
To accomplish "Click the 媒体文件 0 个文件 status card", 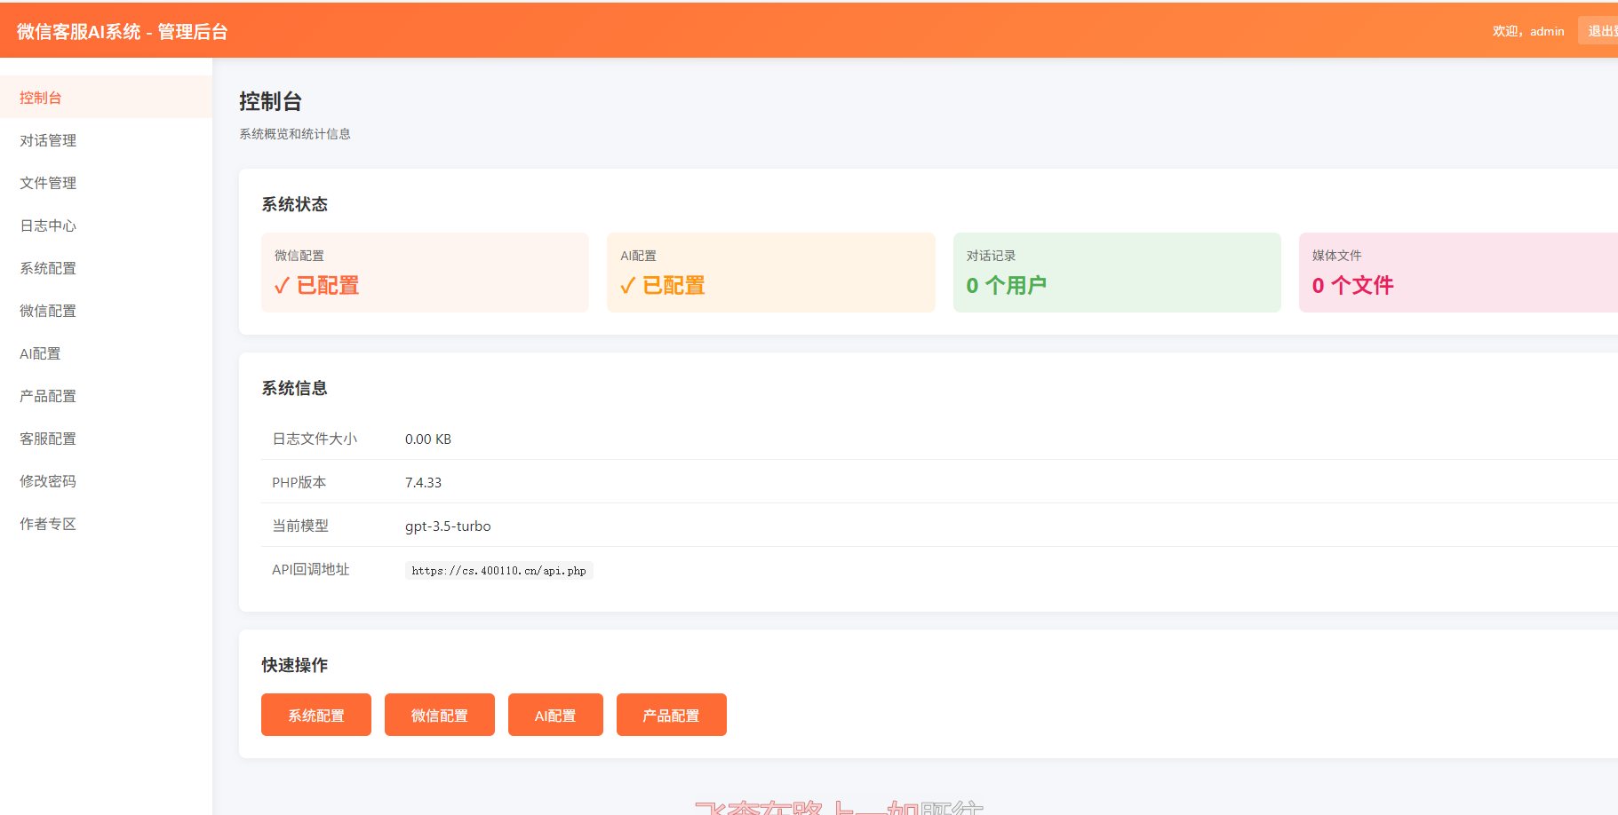I will point(1457,272).
